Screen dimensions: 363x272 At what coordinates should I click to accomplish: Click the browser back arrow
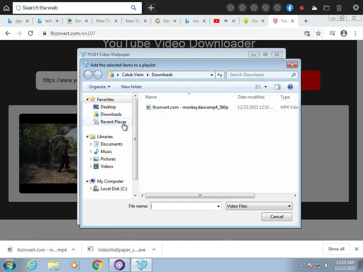(x=8, y=33)
